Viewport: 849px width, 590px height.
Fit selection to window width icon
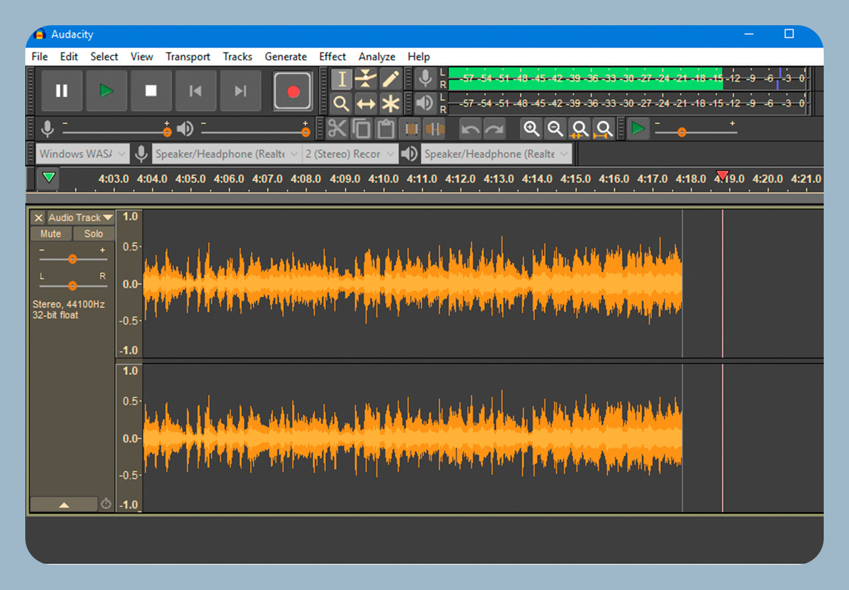580,128
